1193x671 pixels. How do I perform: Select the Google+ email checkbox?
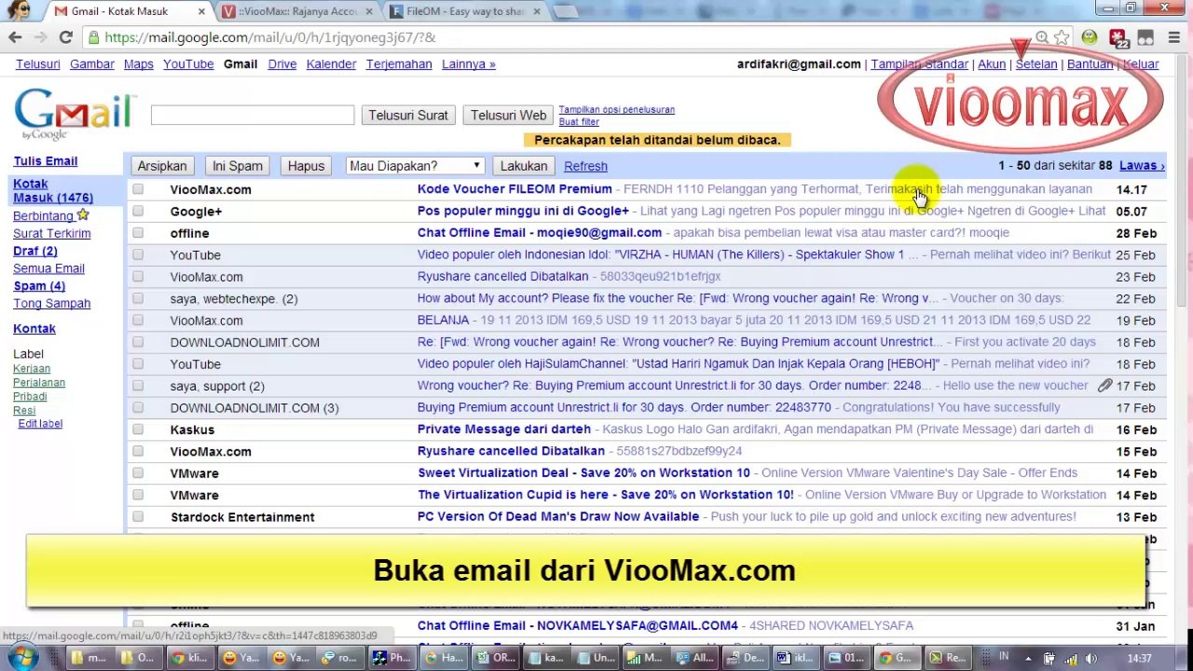click(x=138, y=212)
